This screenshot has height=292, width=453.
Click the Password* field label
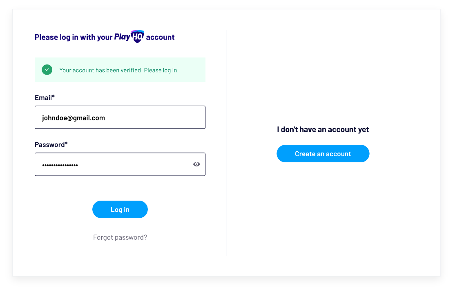[51, 144]
